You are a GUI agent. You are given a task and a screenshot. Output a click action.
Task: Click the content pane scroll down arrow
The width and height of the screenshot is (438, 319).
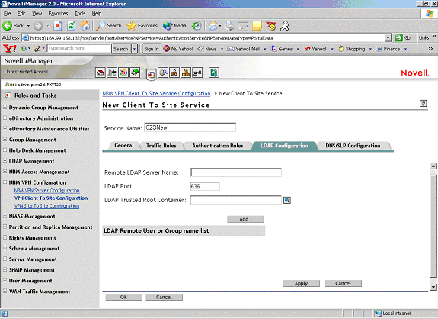pos(433,287)
